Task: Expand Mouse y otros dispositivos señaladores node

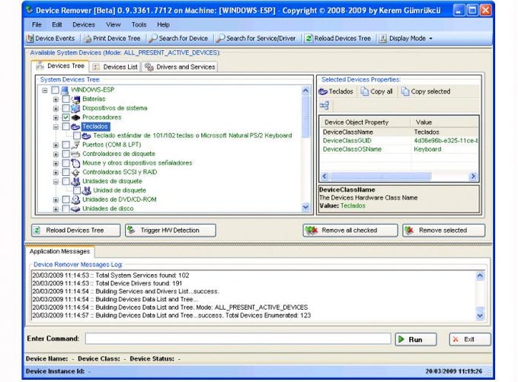Action: coord(56,164)
